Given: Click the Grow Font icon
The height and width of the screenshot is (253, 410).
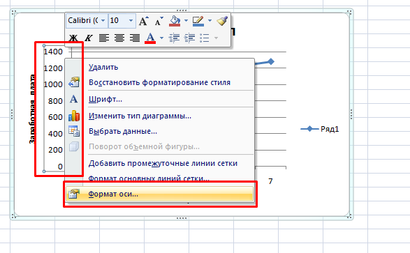Looking at the screenshot, I should pos(143,21).
